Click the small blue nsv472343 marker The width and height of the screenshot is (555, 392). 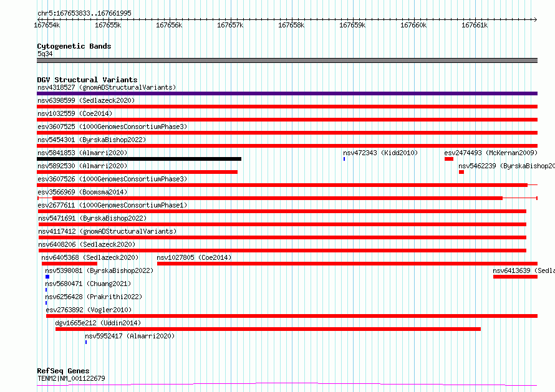point(344,159)
